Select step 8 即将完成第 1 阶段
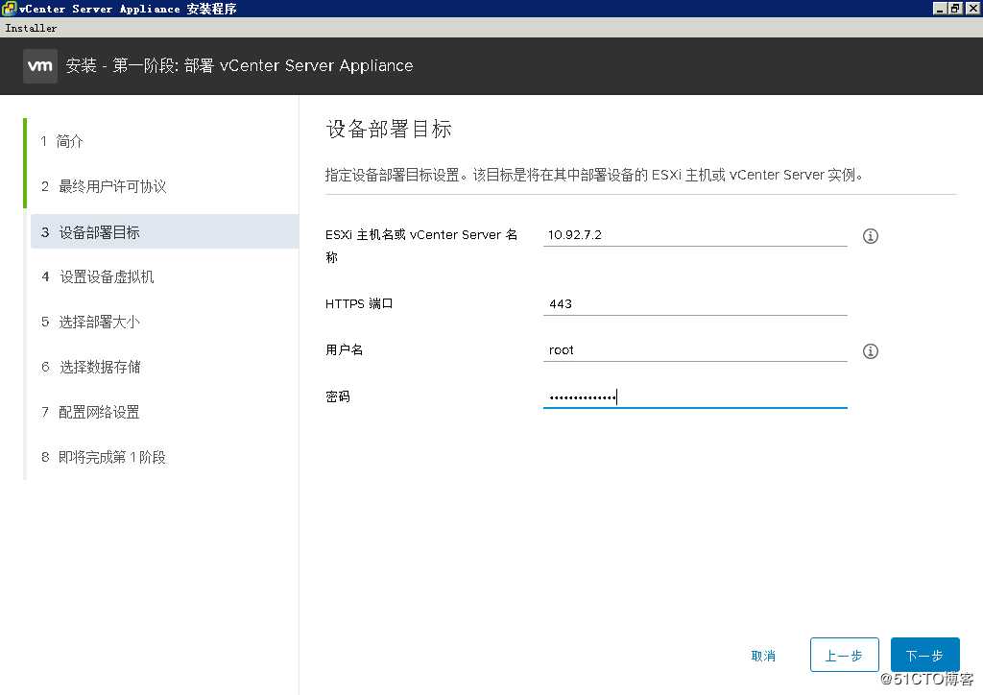 tap(104, 457)
